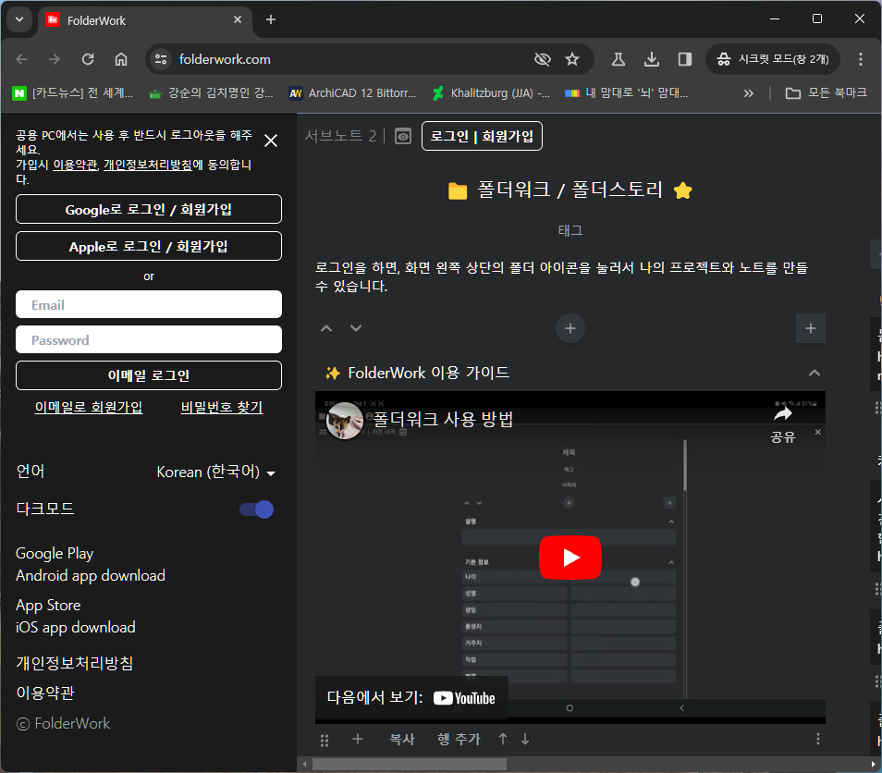Click the 로그인 | 회원가입 header button
882x773 pixels.
click(x=482, y=136)
